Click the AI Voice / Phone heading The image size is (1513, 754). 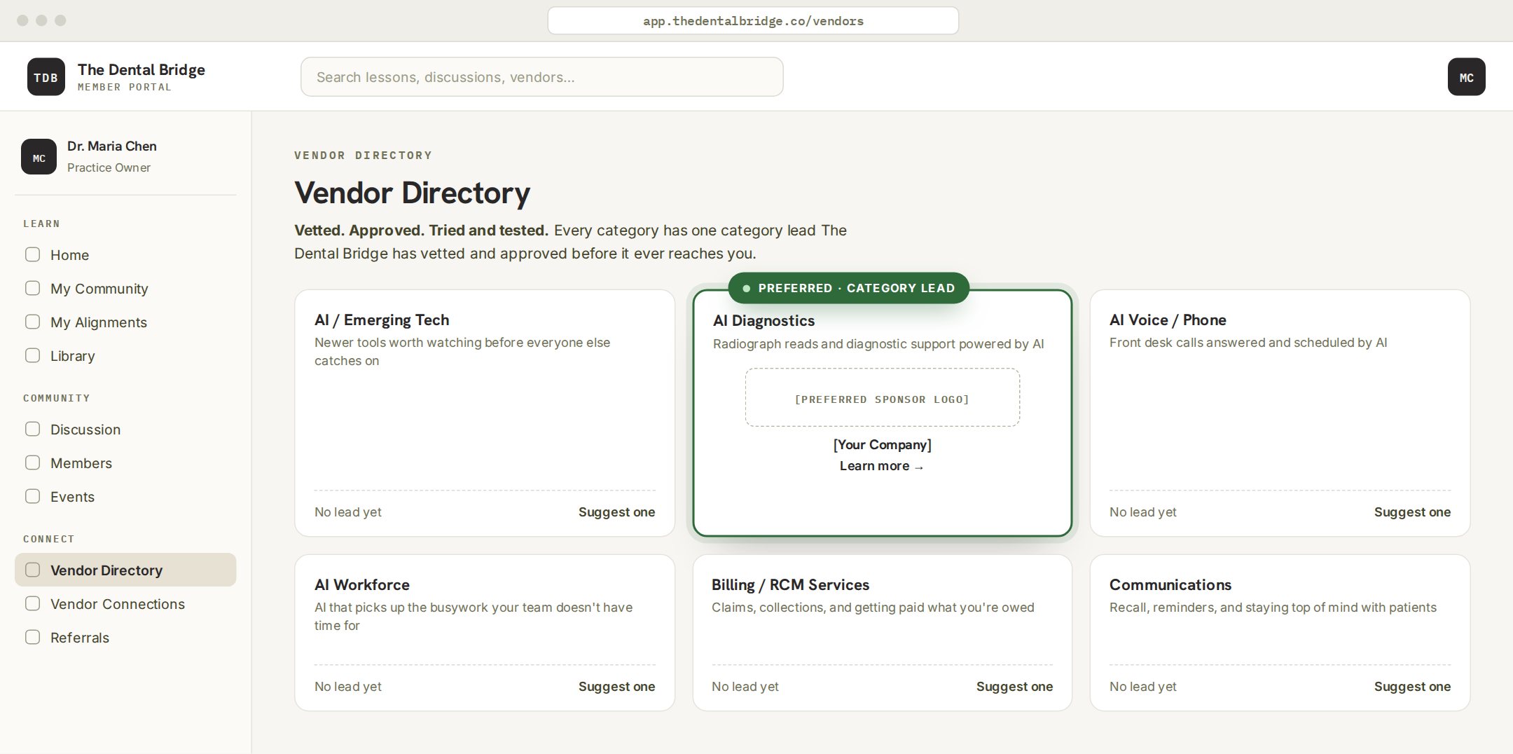tap(1168, 320)
